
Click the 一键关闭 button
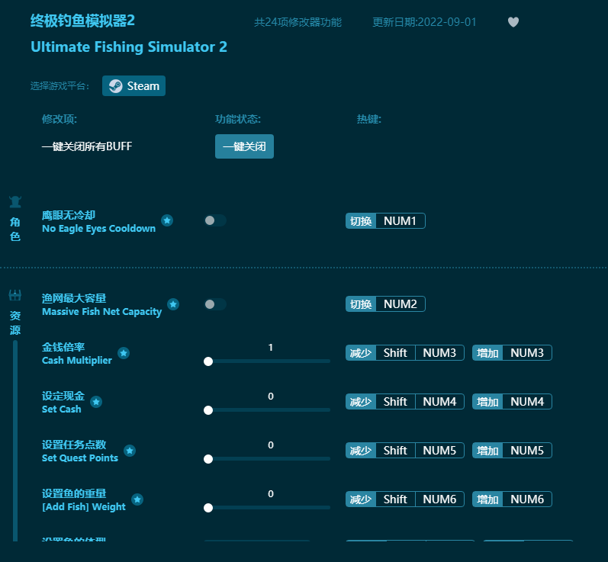click(244, 146)
